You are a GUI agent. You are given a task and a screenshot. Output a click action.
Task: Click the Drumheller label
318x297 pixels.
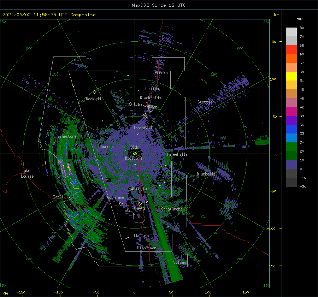[x=207, y=174]
